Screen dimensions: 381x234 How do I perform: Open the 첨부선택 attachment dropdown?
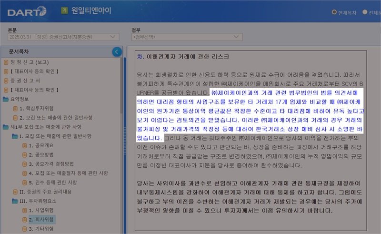187,37
